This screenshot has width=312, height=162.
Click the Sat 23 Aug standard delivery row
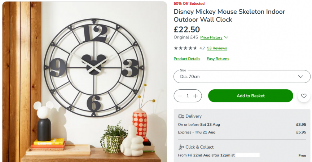[x=242, y=125]
